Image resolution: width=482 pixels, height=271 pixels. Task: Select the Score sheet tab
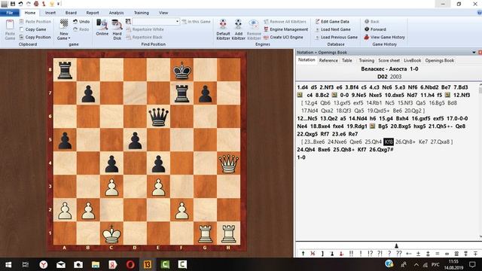tap(389, 60)
